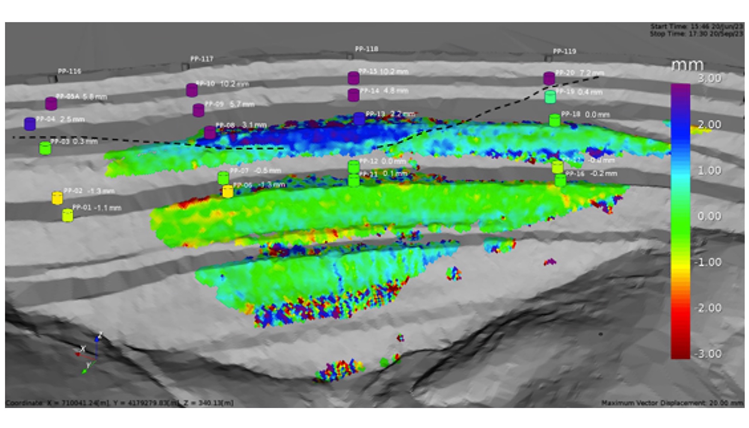Image resolution: width=749 pixels, height=428 pixels.
Task: Click the PP-118 survey point box
Action: pyautogui.click(x=350, y=56)
